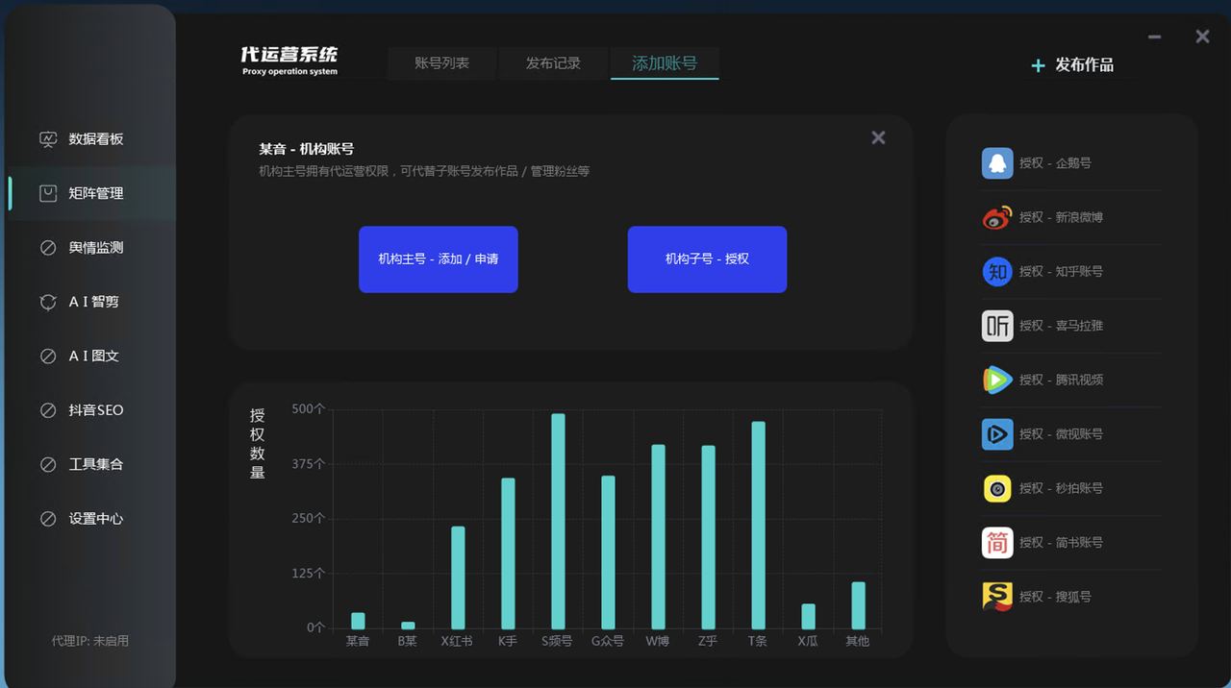Click the 喜马拉雅 listen icon

[997, 326]
